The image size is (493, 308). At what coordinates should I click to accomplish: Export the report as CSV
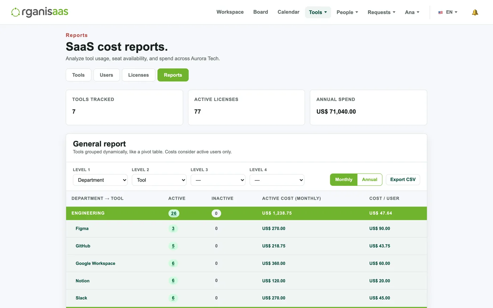403,180
